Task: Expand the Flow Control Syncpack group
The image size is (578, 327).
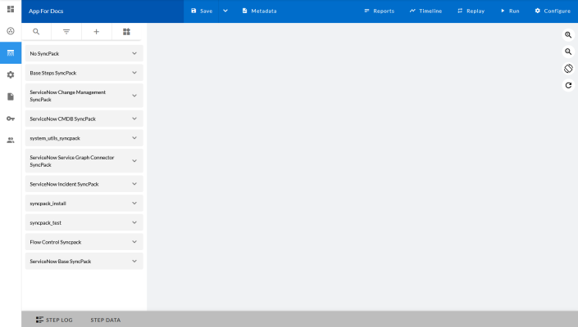Action: click(134, 242)
